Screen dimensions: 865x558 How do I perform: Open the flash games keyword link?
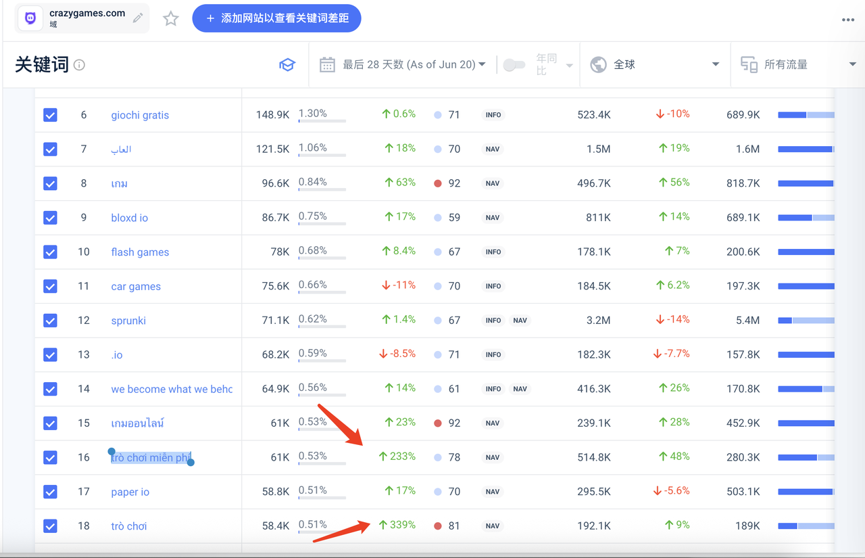tap(140, 252)
